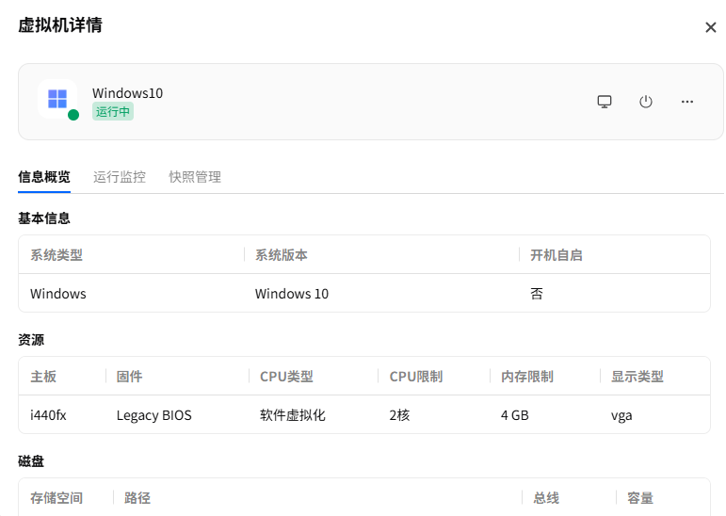Image resolution: width=726 pixels, height=516 pixels.
Task: Open the VM console monitor icon
Action: [605, 102]
